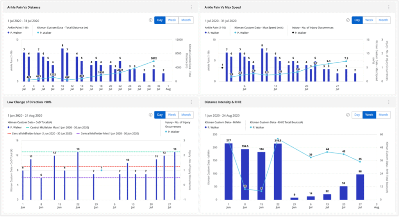Toggle P. Walker CoD Total legend series
This screenshot has height=218, width=400.
click(15, 127)
